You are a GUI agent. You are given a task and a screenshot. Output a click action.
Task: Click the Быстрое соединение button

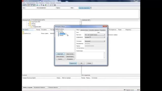(x=84, y=8)
